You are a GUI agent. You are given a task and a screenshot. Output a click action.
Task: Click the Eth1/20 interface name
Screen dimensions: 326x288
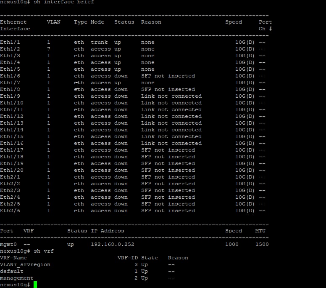(12, 170)
